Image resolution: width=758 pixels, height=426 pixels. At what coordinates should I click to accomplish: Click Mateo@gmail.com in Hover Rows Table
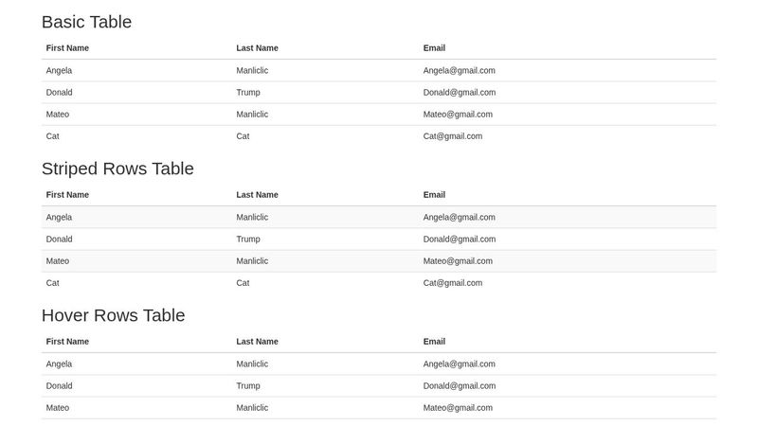[x=458, y=408]
